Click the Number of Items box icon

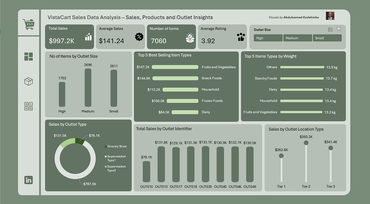(190, 37)
